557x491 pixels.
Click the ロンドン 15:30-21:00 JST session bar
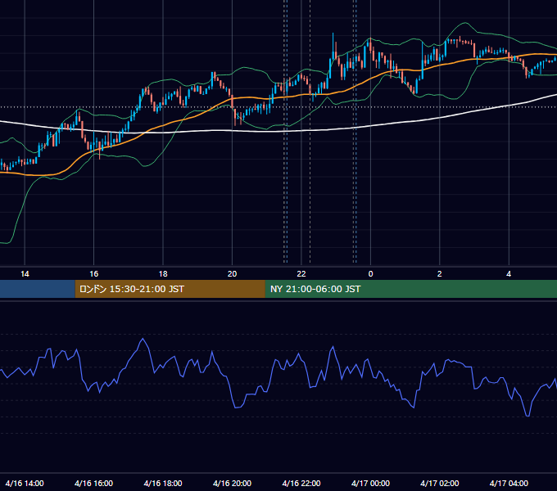click(170, 289)
